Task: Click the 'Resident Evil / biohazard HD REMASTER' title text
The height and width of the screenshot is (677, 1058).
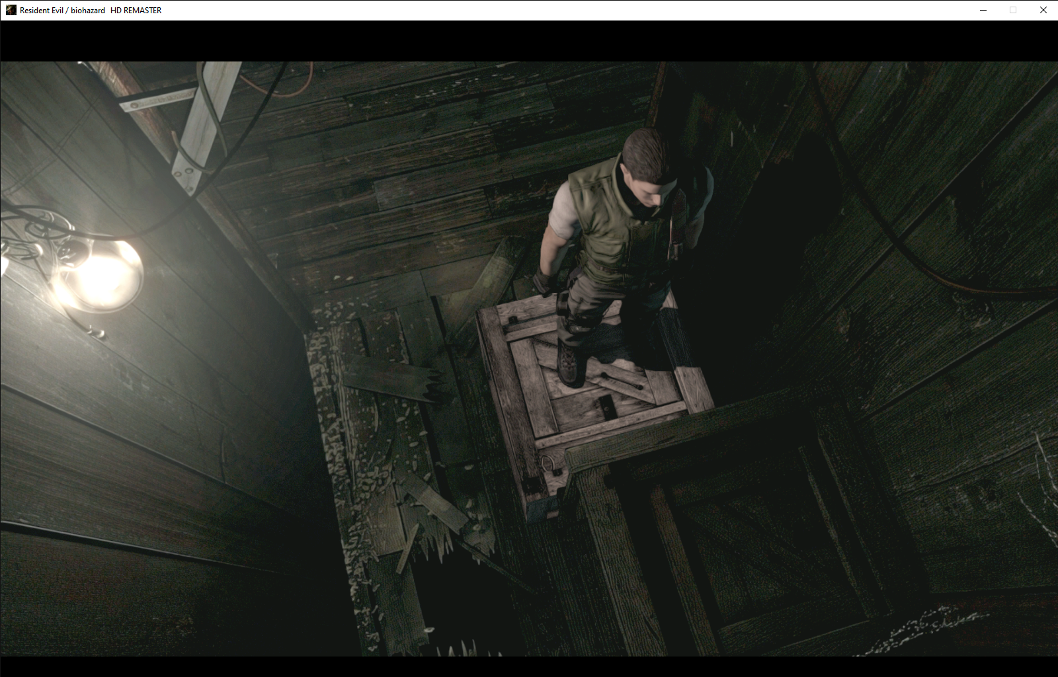Action: (91, 11)
